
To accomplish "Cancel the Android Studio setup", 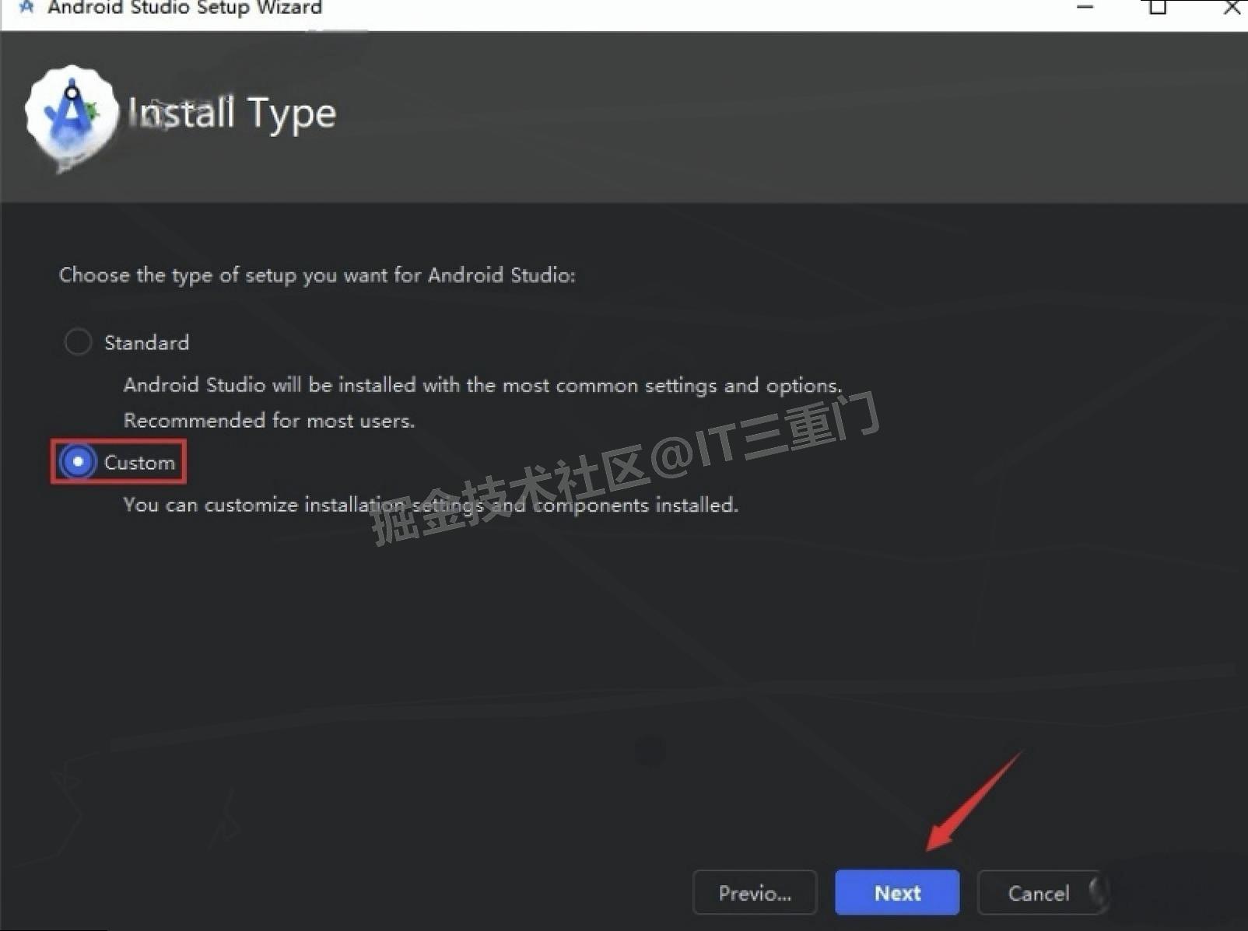I will click(1039, 892).
